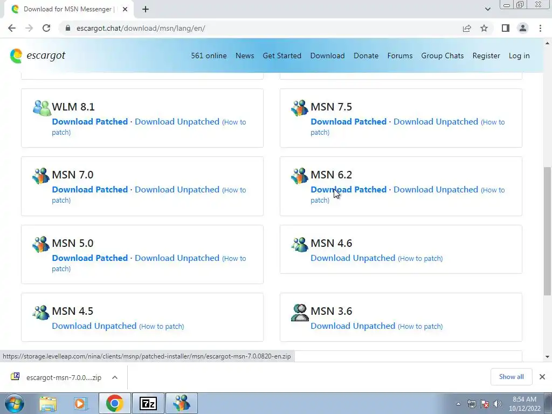Click the MSN 4.5 people icon
Image resolution: width=552 pixels, height=414 pixels.
pos(41,312)
